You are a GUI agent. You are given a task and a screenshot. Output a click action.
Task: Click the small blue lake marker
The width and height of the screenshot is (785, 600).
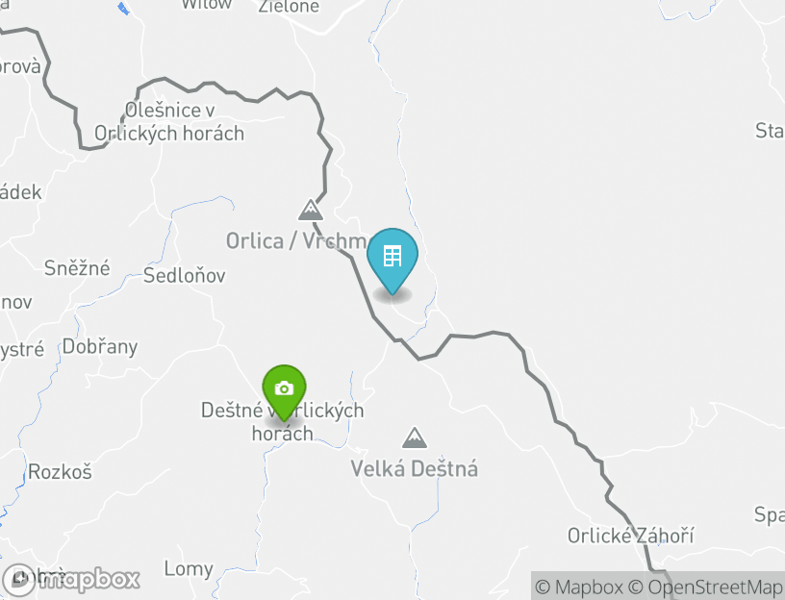124,9
